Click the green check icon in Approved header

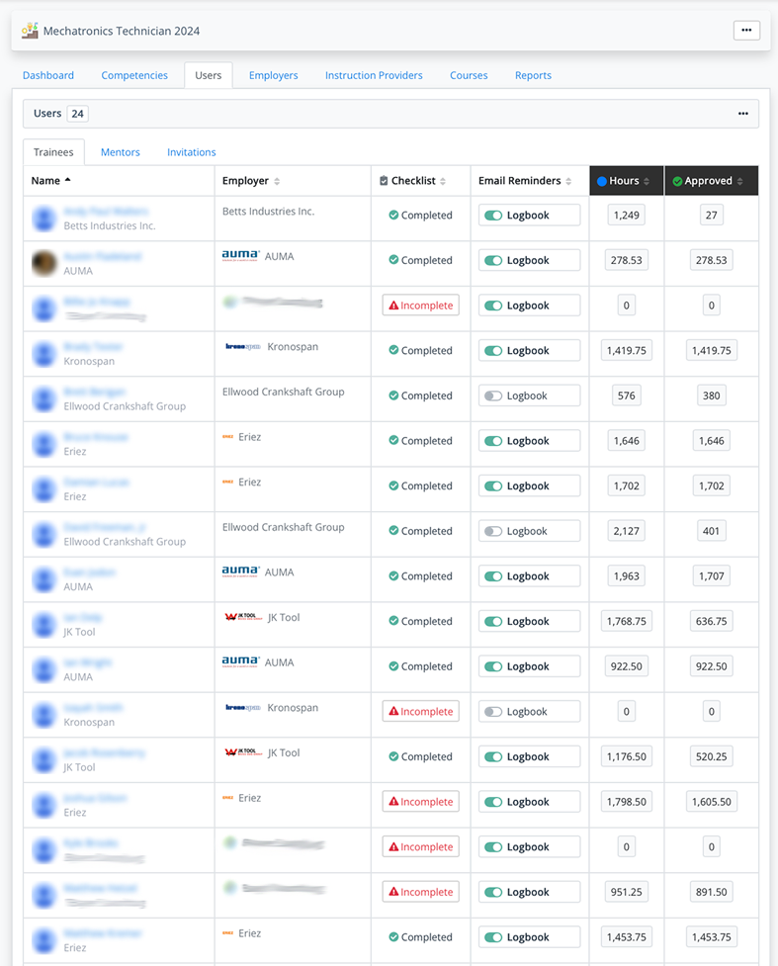(x=677, y=181)
